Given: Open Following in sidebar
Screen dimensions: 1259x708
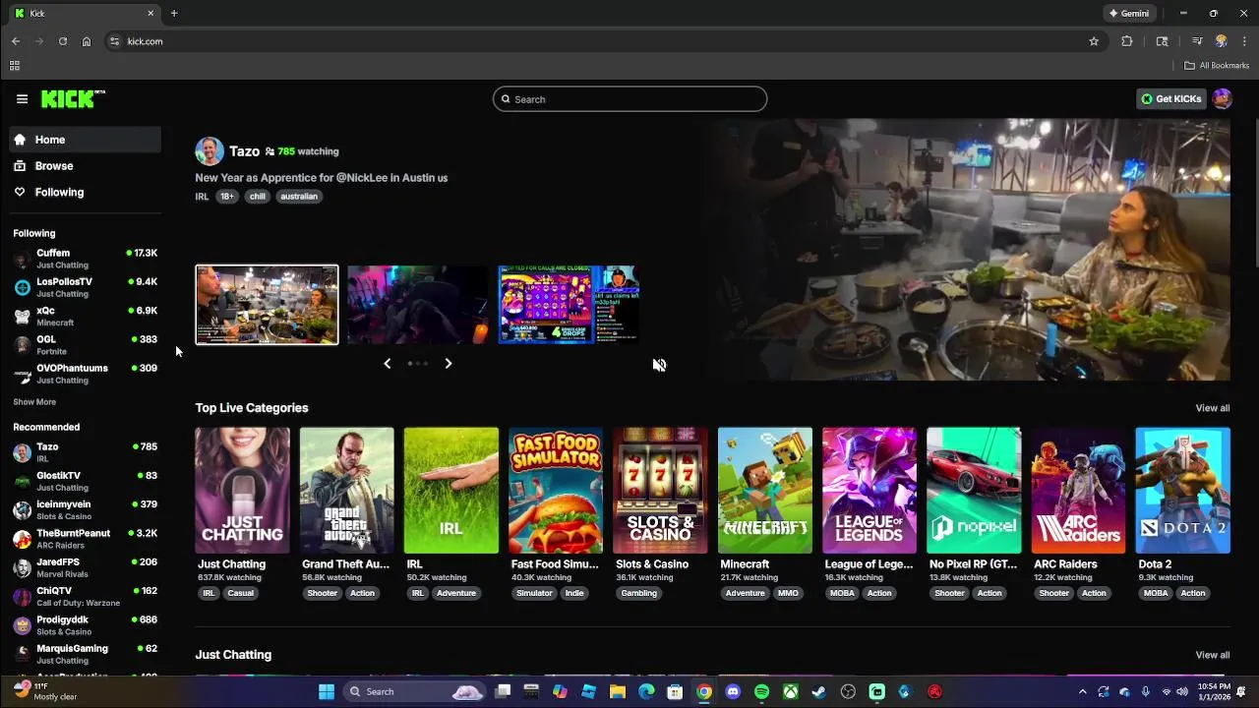Looking at the screenshot, I should pyautogui.click(x=85, y=193).
